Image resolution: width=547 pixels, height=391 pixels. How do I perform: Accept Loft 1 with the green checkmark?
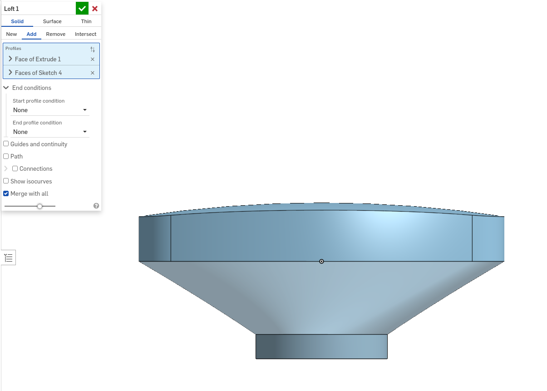coord(82,8)
